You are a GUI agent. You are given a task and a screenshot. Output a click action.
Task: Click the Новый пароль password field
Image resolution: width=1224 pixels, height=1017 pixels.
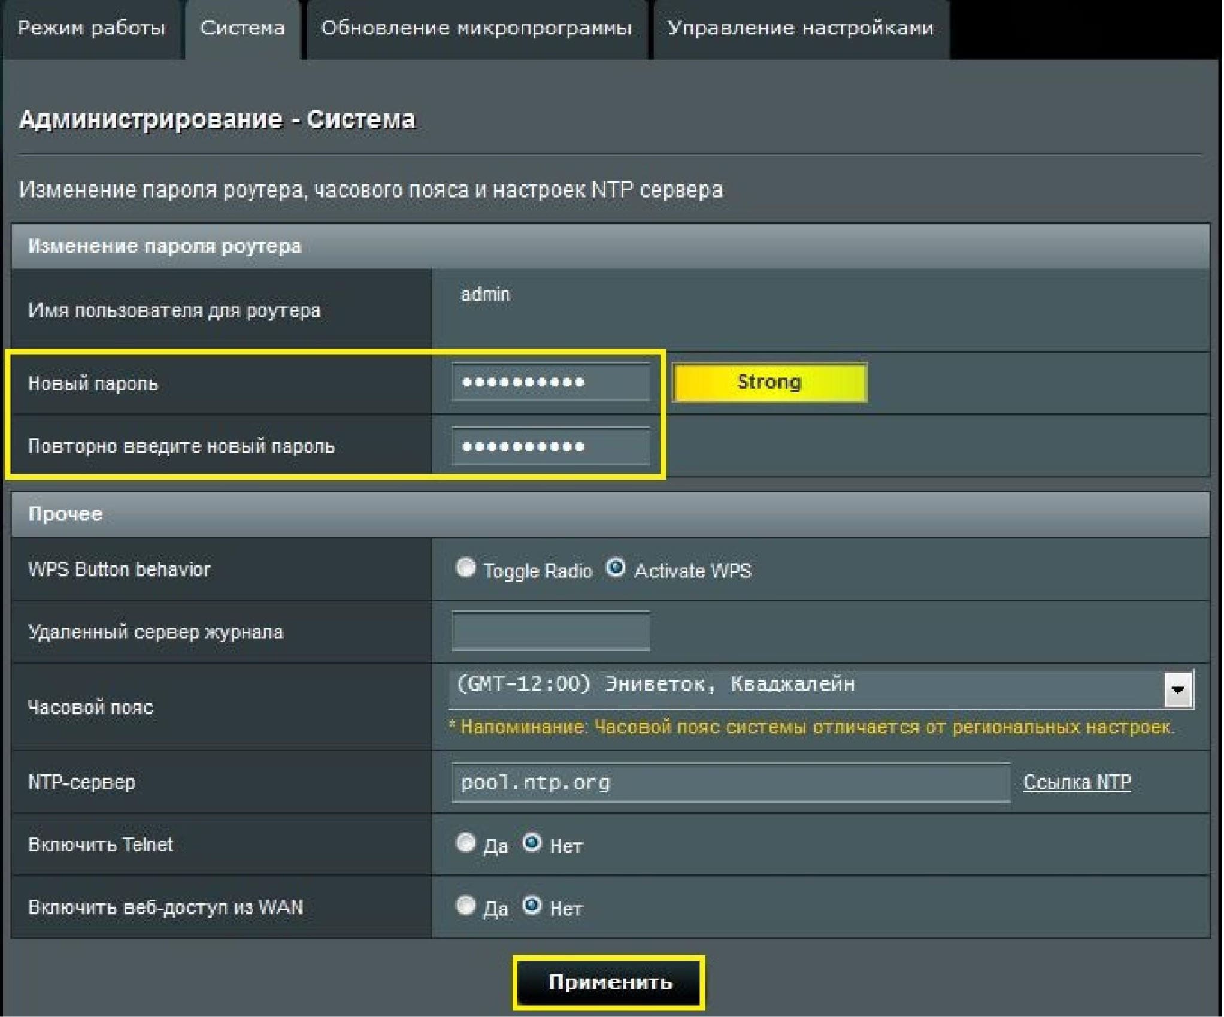(550, 382)
